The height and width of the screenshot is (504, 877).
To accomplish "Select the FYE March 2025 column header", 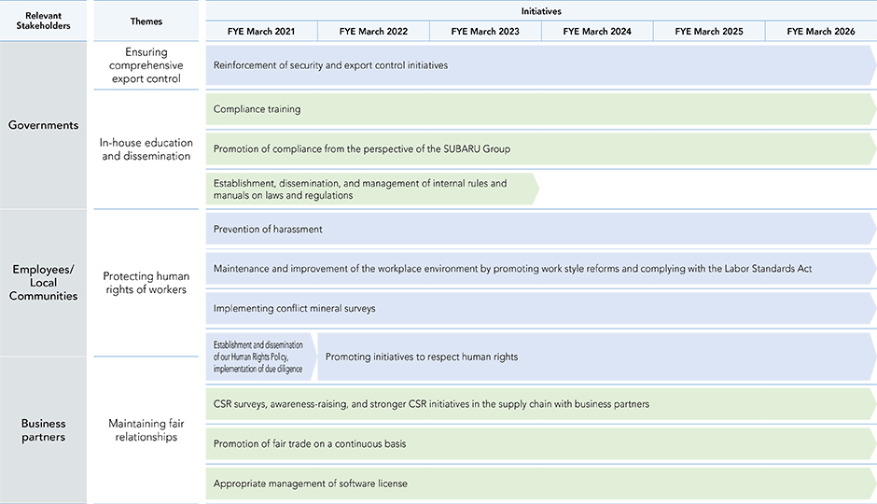I will pyautogui.click(x=709, y=32).
